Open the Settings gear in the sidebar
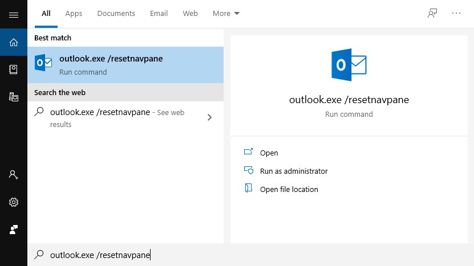This screenshot has width=474, height=266. (14, 202)
